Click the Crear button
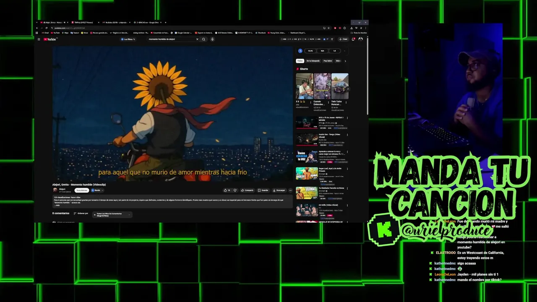The image size is (537, 302). [344, 39]
